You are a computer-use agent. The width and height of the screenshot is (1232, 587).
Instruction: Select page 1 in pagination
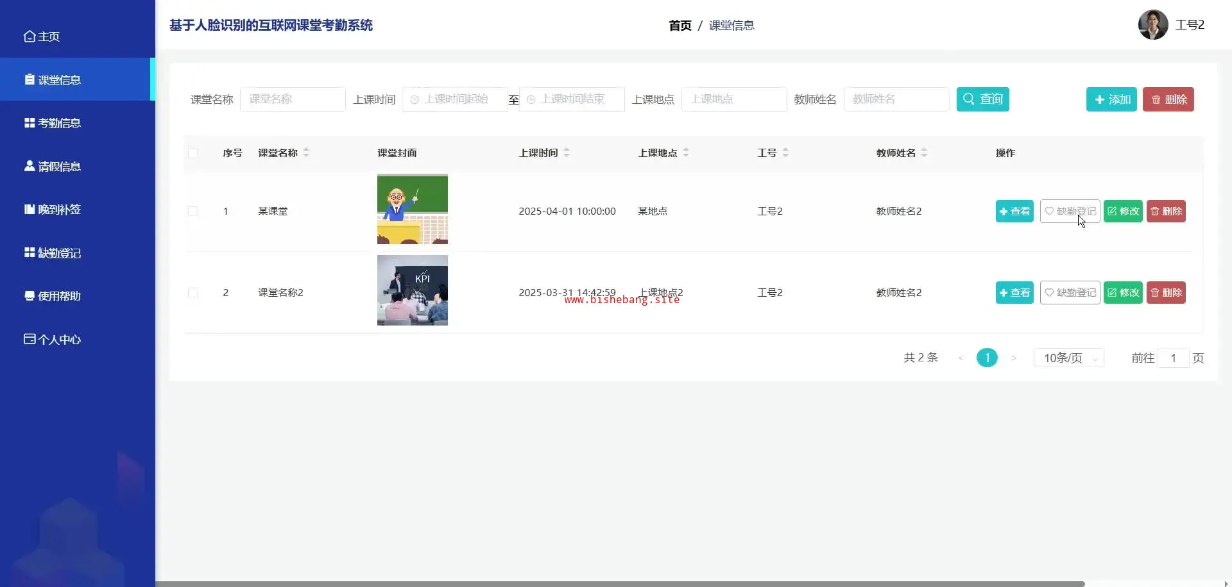pyautogui.click(x=987, y=358)
